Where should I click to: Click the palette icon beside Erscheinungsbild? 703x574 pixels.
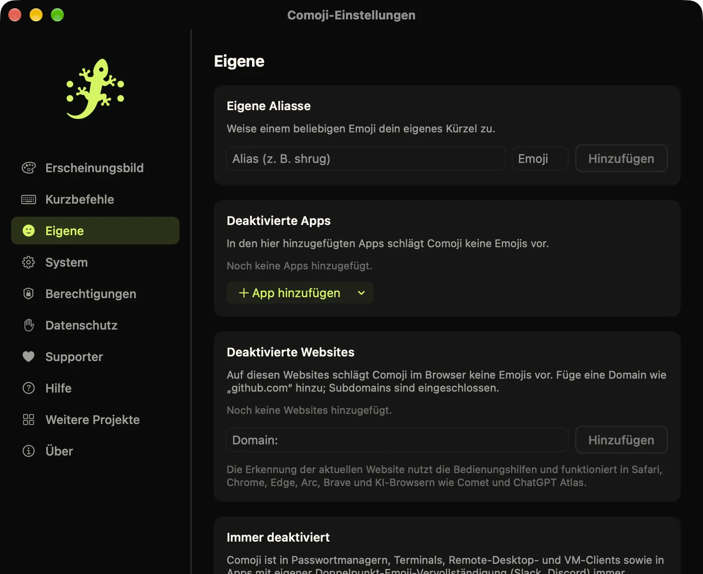pos(29,168)
